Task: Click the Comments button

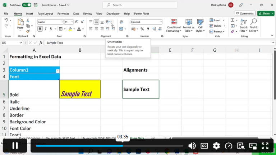Action: click(x=245, y=13)
